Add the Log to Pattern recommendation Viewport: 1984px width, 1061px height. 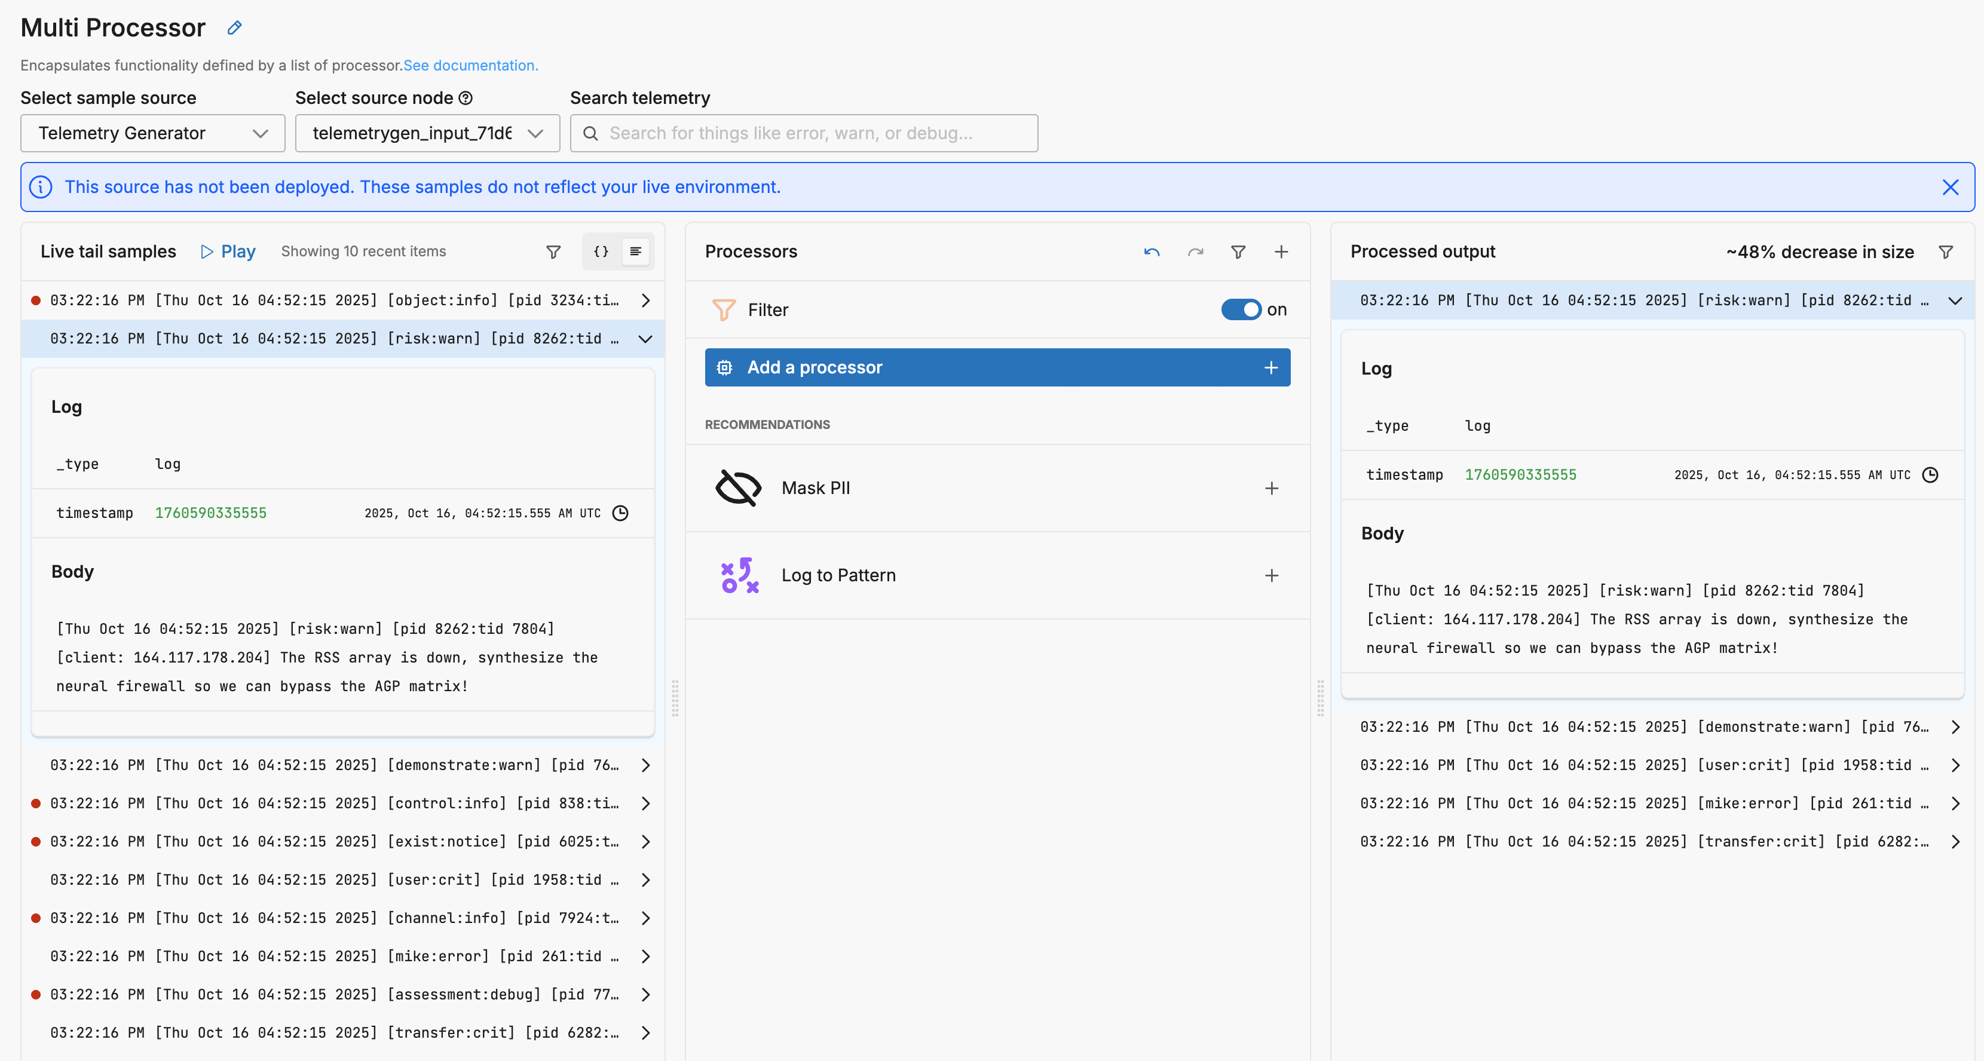1271,575
